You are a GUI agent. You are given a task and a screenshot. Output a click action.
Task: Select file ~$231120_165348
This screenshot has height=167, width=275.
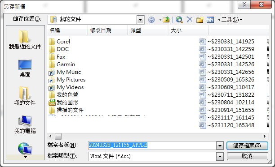226,125
